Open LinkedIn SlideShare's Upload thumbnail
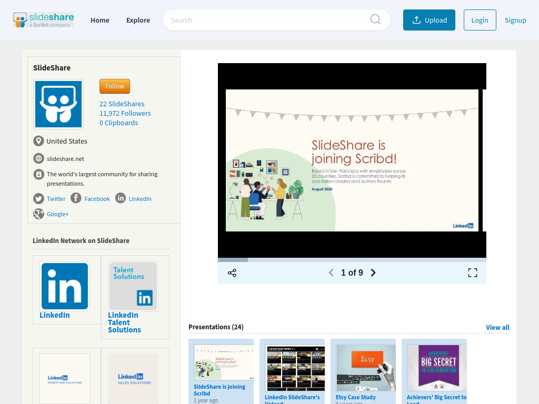 [x=295, y=368]
